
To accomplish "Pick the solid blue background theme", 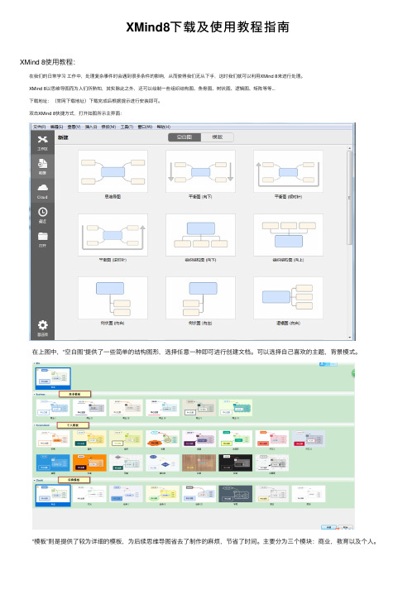I will tap(53, 463).
